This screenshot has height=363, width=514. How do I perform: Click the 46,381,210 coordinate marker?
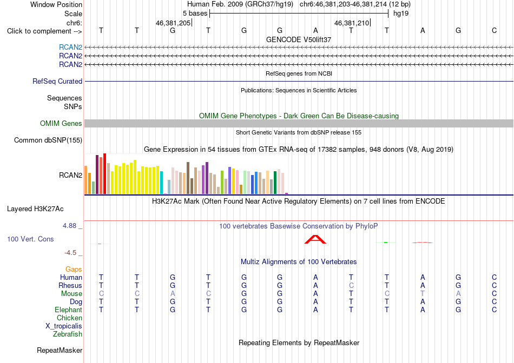[x=352, y=23]
